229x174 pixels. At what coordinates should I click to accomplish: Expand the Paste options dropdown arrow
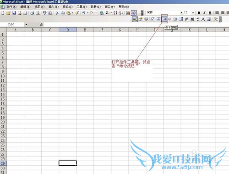click(x=72, y=13)
